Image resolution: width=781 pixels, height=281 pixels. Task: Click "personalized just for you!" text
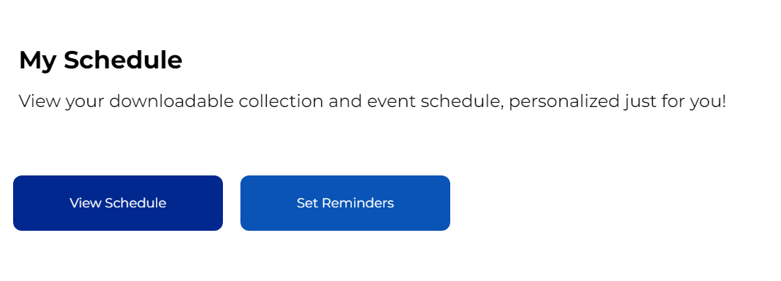tap(618, 101)
